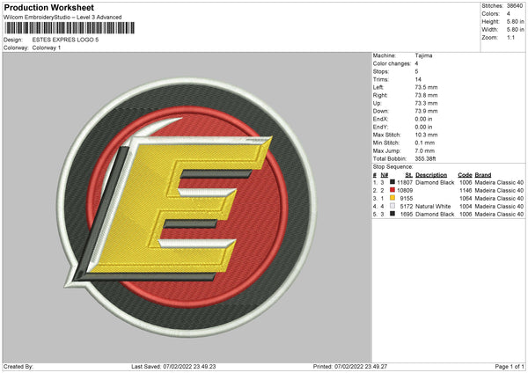Click the Total Bobbin value 355.38ft
This screenshot has width=528, height=373.
426,158
